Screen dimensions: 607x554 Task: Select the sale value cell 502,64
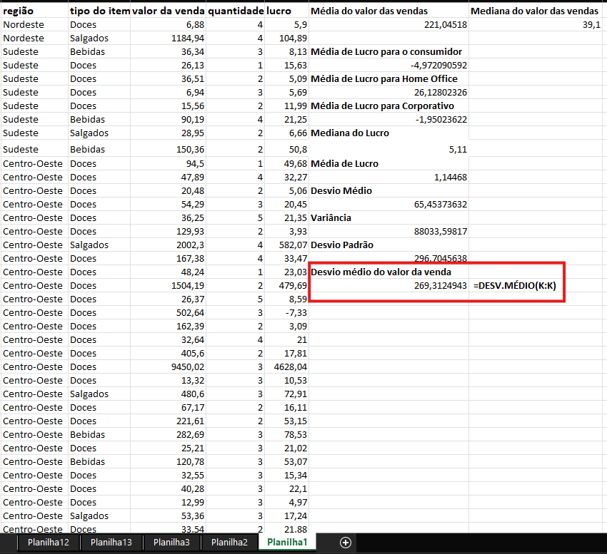click(168, 312)
